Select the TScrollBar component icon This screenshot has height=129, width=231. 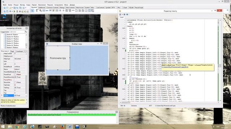click(73, 10)
